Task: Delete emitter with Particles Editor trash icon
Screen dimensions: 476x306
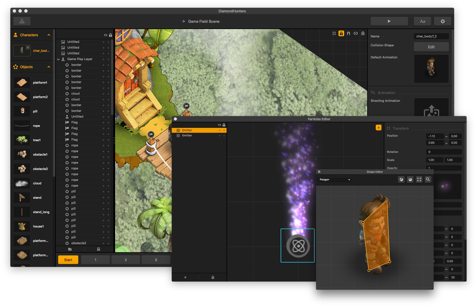Action: coord(213,278)
